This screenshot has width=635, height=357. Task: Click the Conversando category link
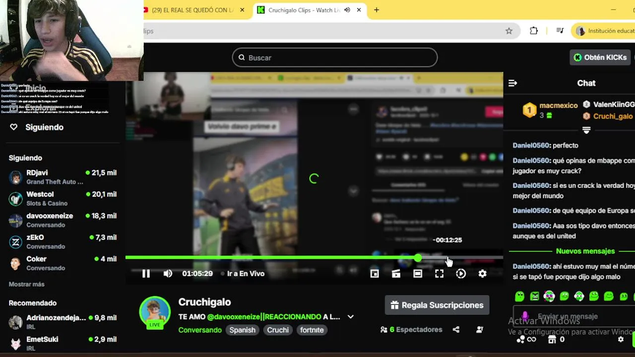(200, 330)
